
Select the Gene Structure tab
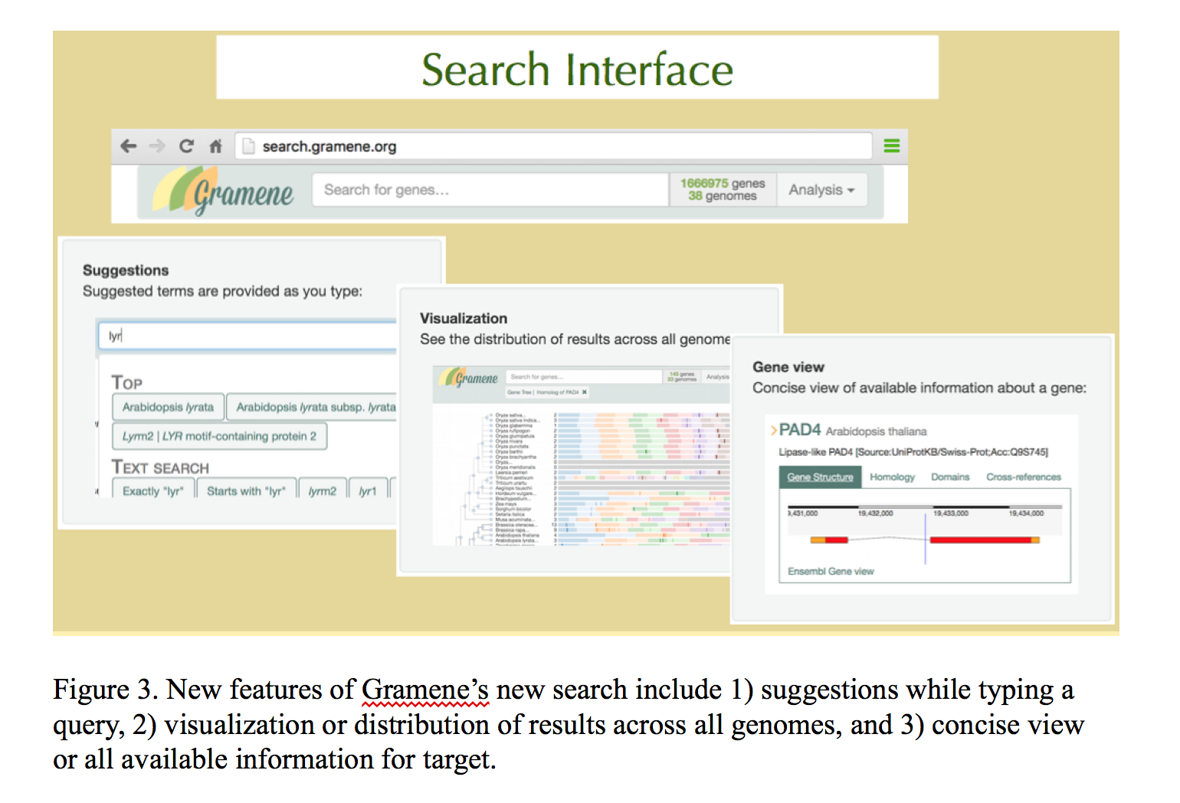[820, 477]
